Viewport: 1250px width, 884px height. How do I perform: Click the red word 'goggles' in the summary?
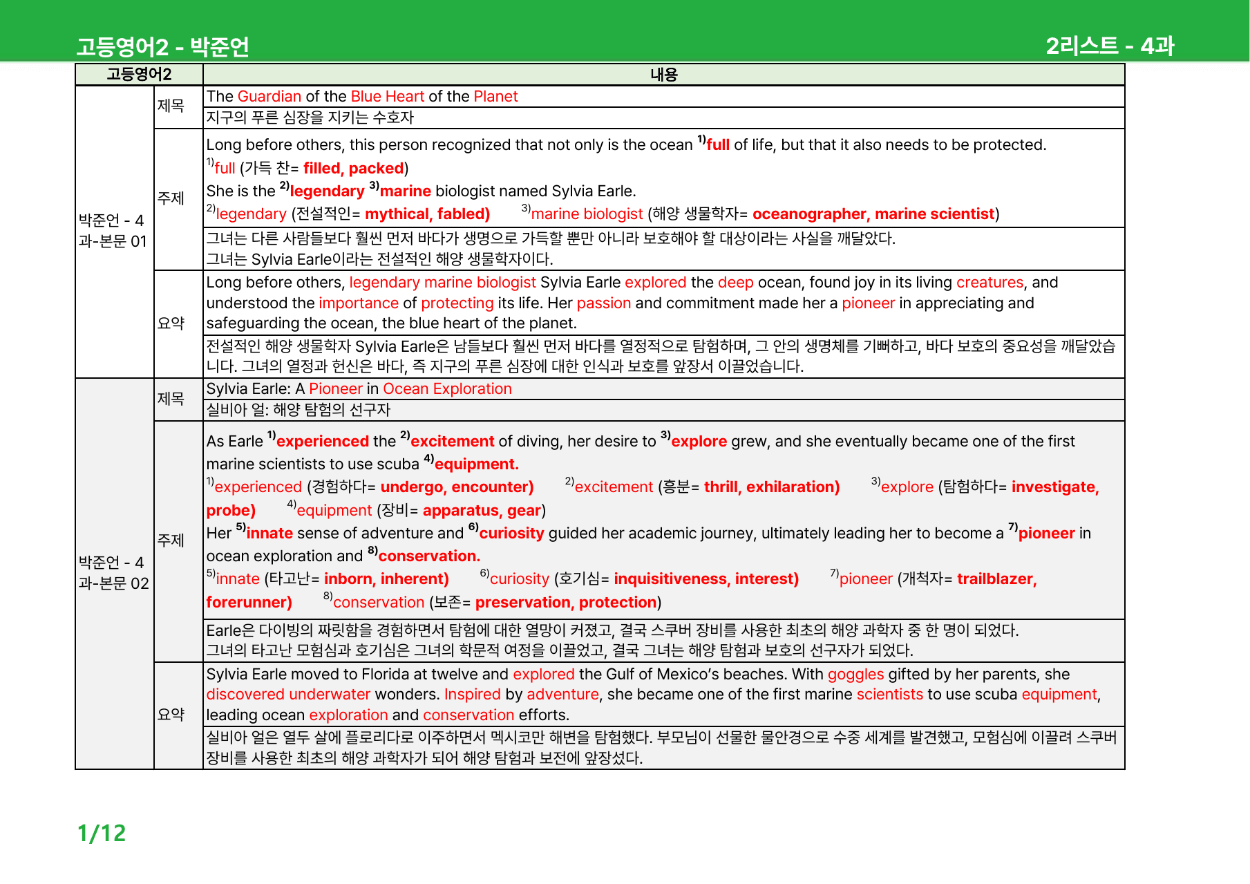click(x=855, y=674)
